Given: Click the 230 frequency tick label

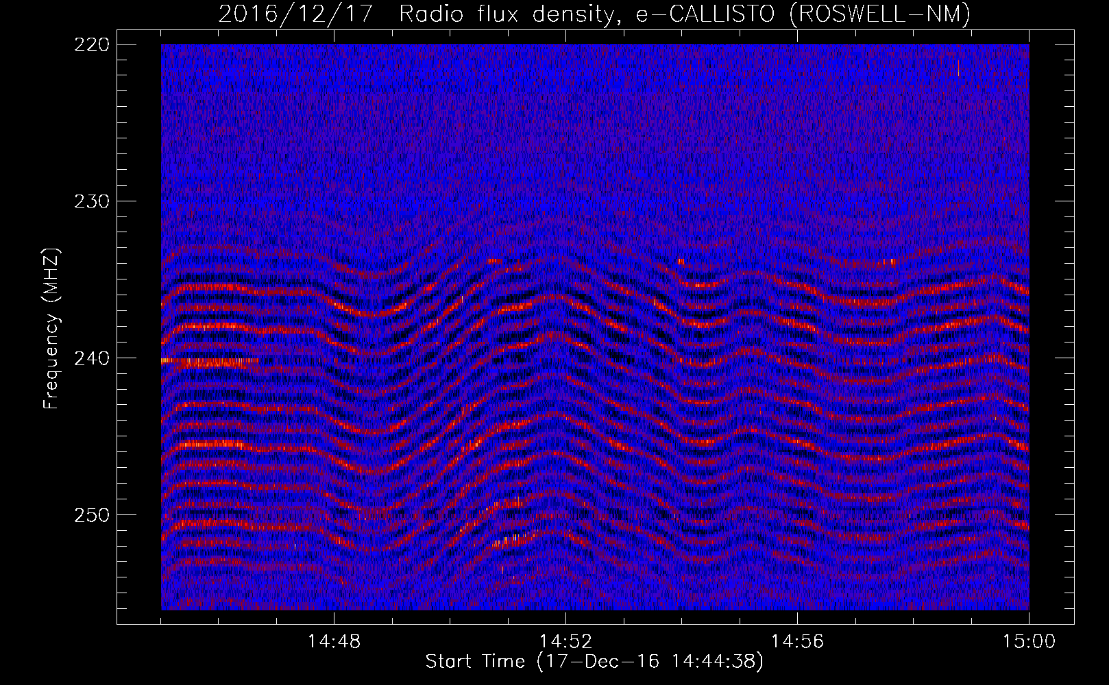Looking at the screenshot, I should pos(91,201).
